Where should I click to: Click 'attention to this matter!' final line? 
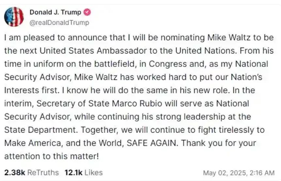[52, 156]
